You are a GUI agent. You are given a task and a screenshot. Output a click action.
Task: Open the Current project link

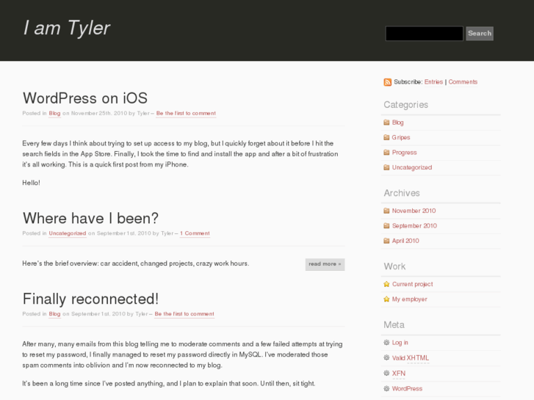[412, 284]
